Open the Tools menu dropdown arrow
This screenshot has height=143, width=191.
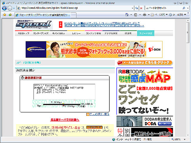tap(185, 15)
